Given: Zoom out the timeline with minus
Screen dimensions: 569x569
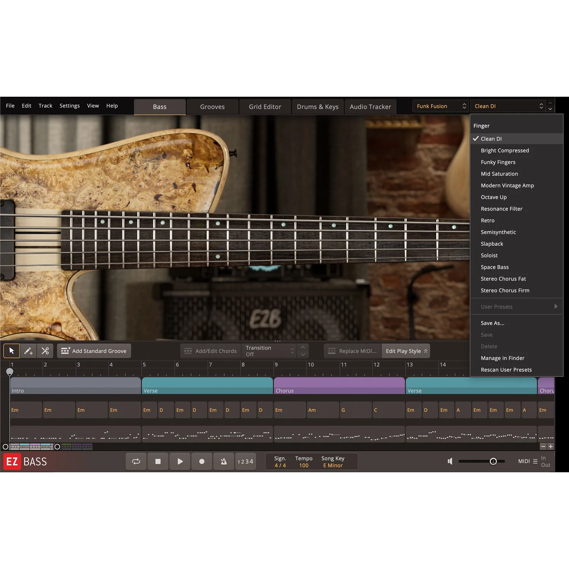Looking at the screenshot, I should tap(543, 446).
